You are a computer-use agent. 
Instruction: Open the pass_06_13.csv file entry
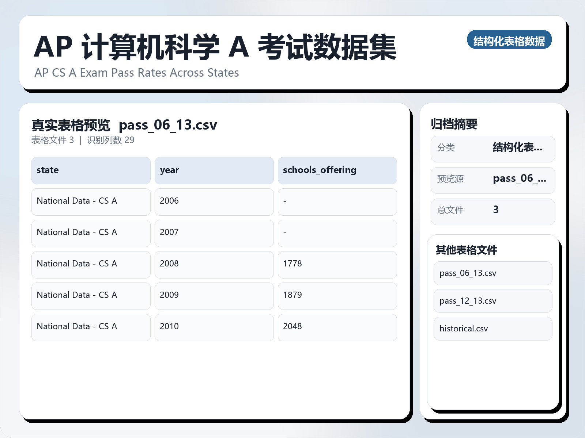pos(492,273)
